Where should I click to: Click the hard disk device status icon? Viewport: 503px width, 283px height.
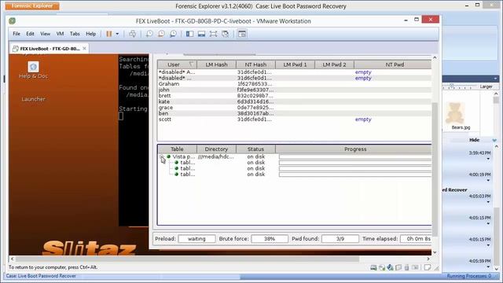click(x=373, y=267)
